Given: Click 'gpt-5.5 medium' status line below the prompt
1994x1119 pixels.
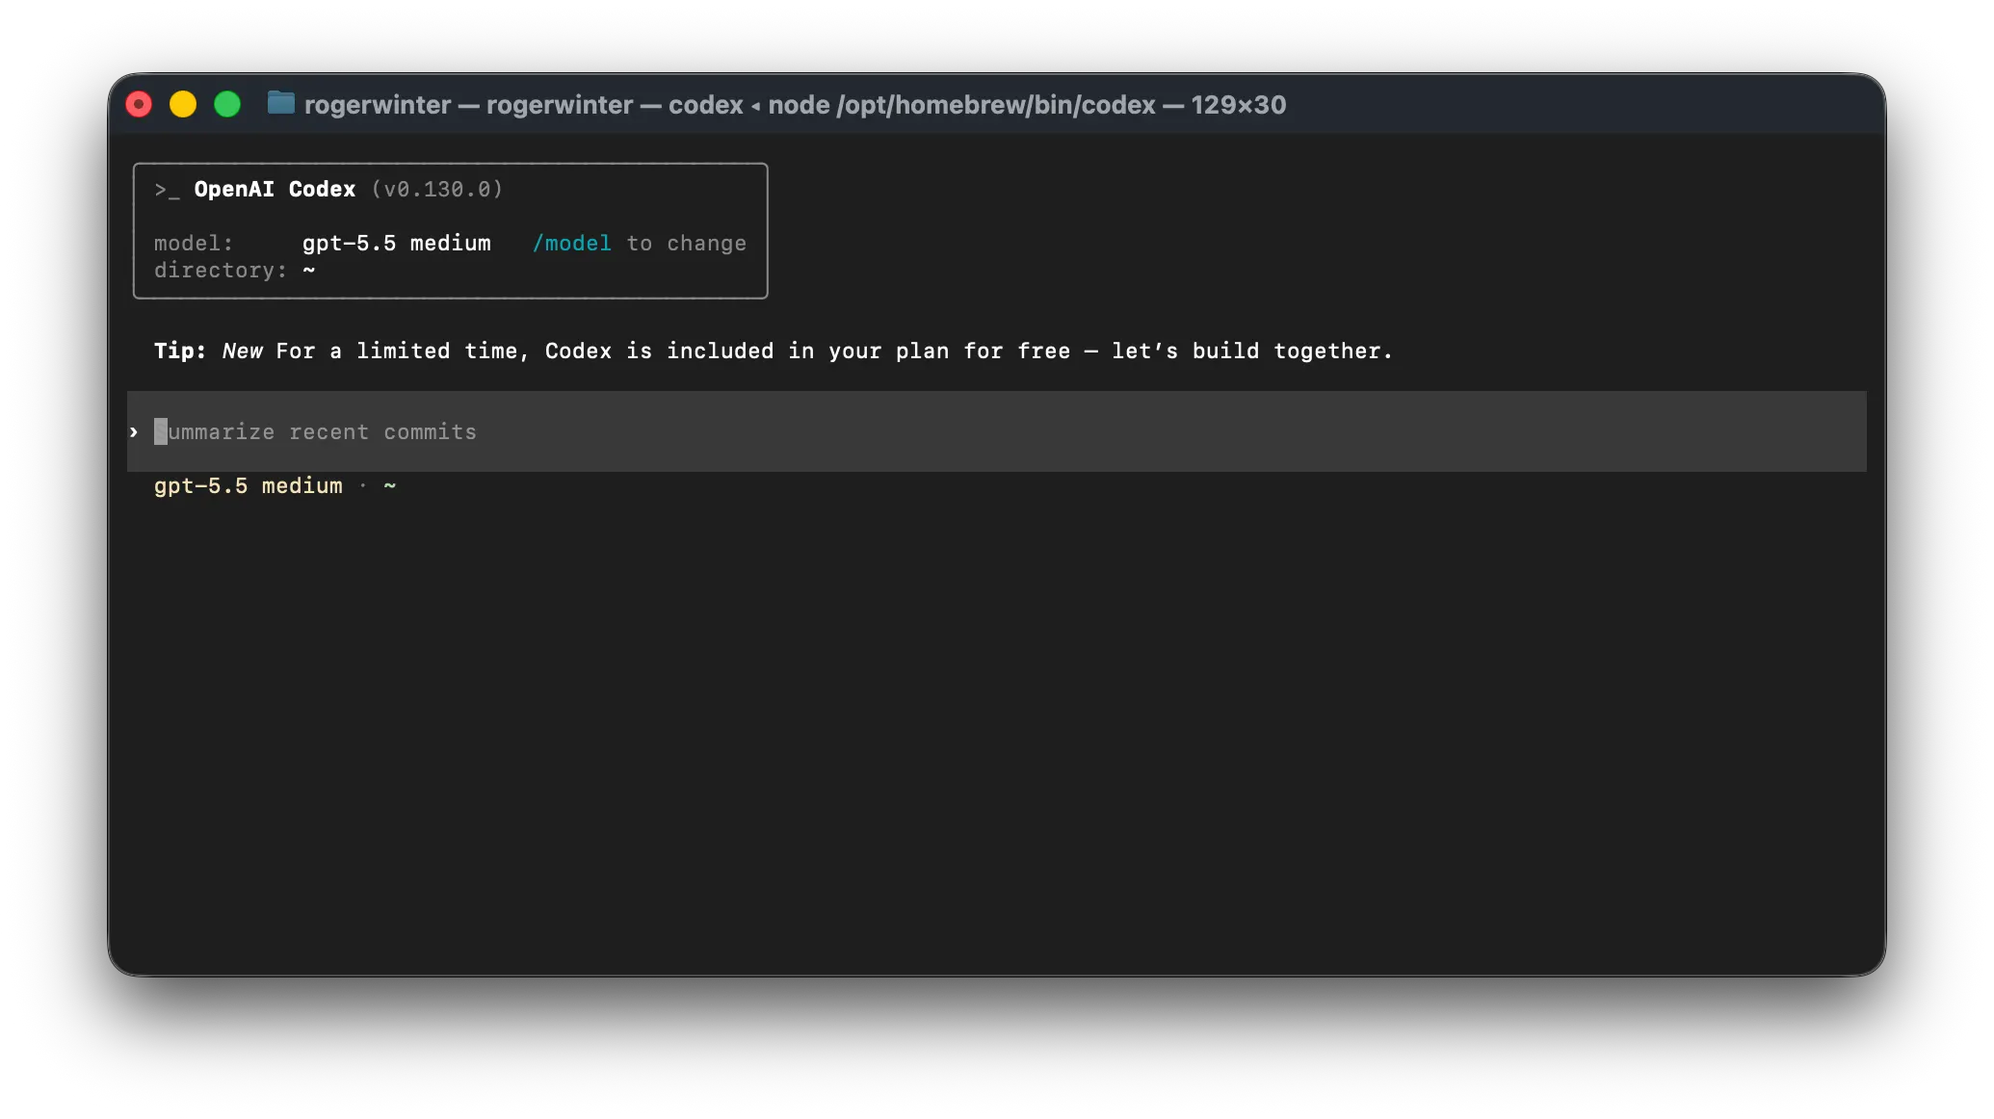Looking at the screenshot, I should (248, 486).
